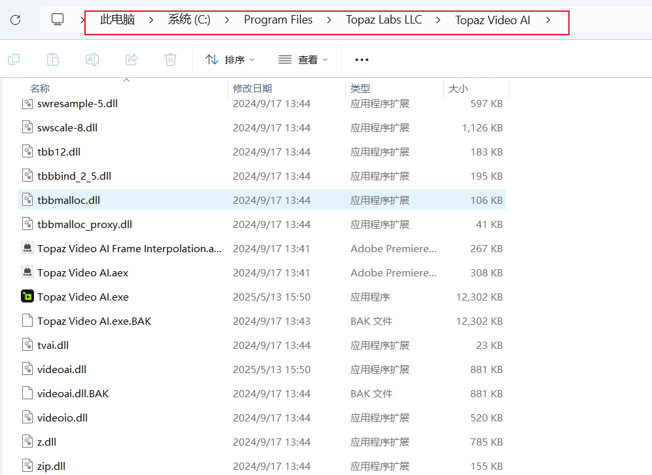Expand chevron after Topaz Labs LLC breadcrumb
The width and height of the screenshot is (652, 475).
tap(438, 20)
